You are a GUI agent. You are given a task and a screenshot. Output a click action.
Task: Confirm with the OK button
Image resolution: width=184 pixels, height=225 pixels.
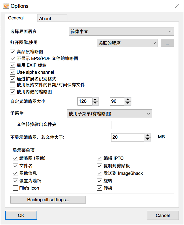click(21, 215)
